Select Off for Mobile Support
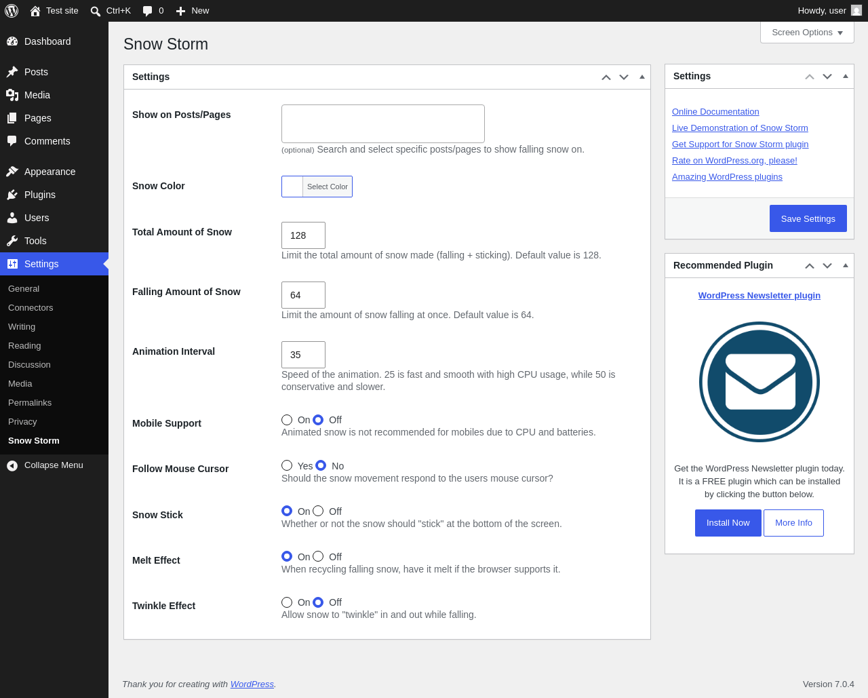Viewport: 868px width, 698px height. 318,420
